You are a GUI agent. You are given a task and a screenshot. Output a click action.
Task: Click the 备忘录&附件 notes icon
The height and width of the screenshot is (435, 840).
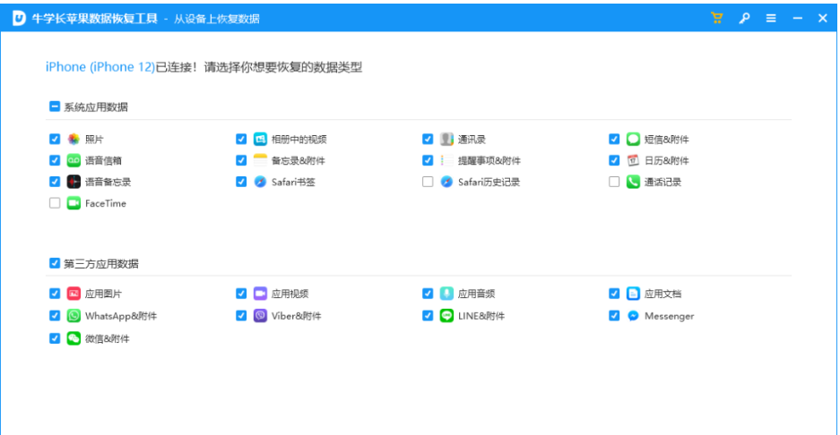click(x=260, y=160)
